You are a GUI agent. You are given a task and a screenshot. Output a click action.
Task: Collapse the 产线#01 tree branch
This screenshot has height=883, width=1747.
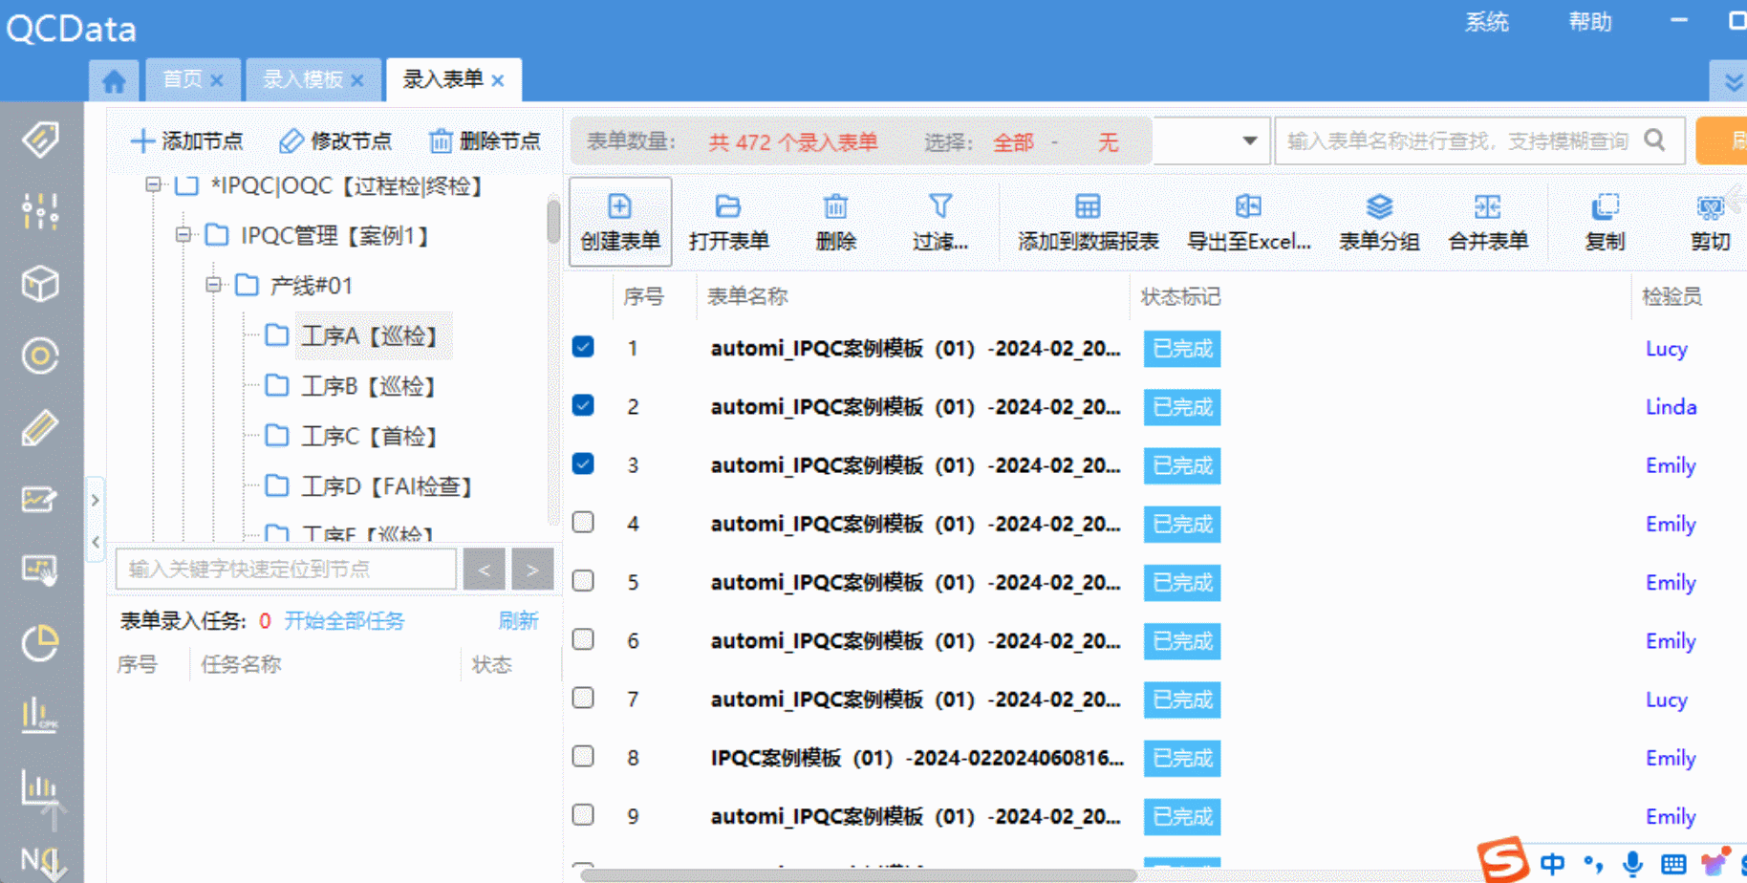[x=212, y=285]
